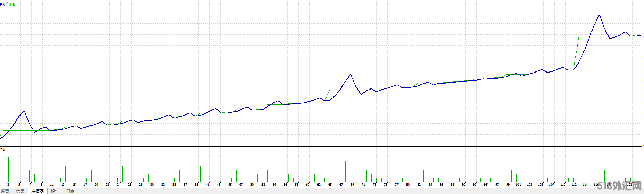This screenshot has width=644, height=194.
Task: Click the green step line plateau after trade 113
Action: pos(591,36)
